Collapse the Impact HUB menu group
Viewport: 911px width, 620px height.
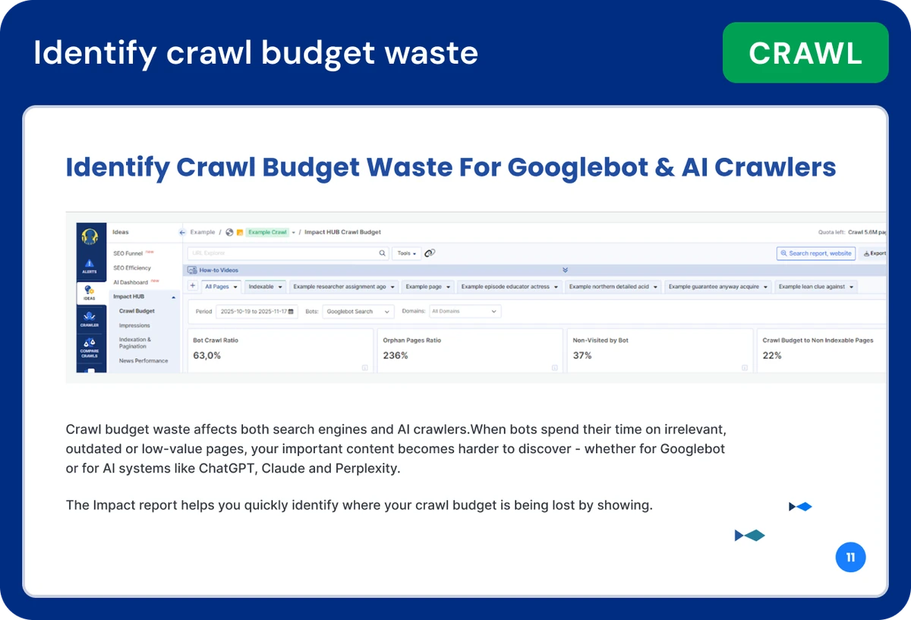174,297
